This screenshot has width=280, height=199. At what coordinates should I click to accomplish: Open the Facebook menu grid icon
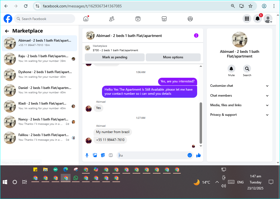pos(247,19)
